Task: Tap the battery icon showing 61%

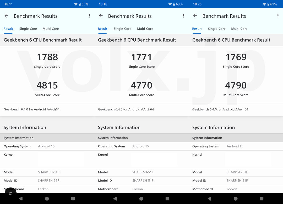Action: tap(268, 4)
